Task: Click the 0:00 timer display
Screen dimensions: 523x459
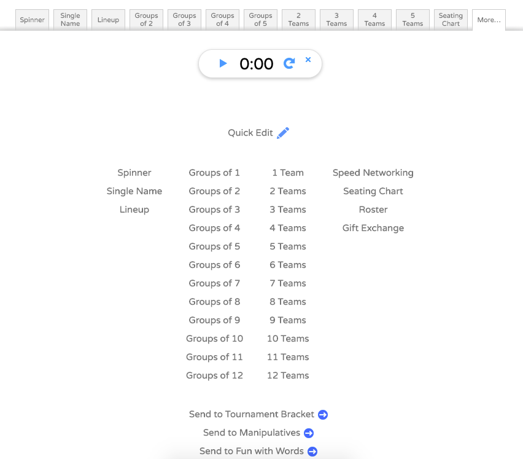Action: coord(256,64)
